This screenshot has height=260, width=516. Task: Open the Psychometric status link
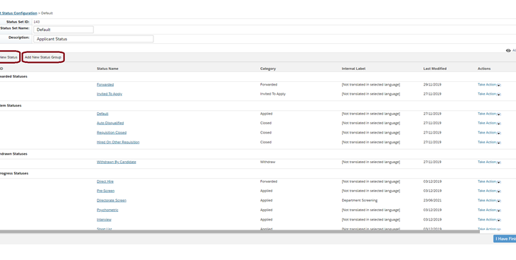click(x=107, y=210)
